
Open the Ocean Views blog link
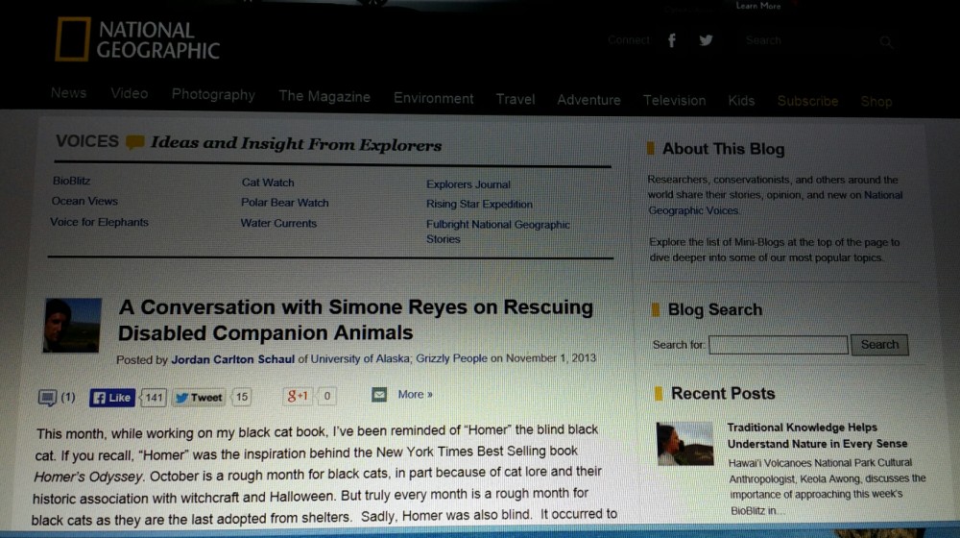[x=84, y=201]
